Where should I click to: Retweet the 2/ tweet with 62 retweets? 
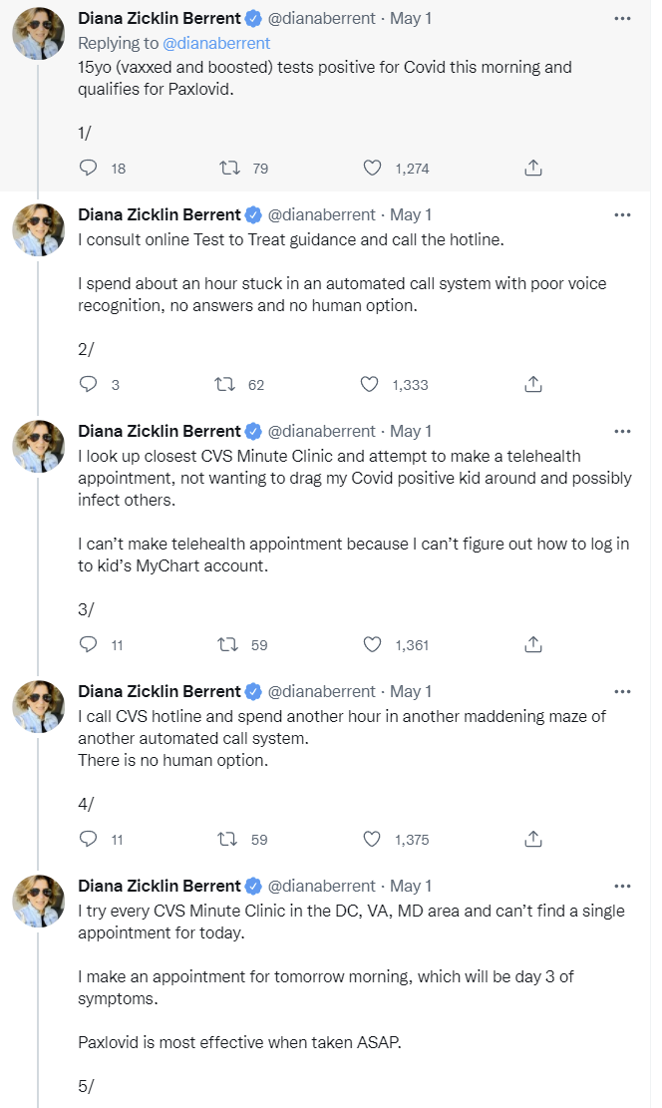pyautogui.click(x=226, y=384)
